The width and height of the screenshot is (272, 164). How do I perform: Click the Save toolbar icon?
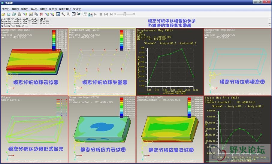click(9, 14)
